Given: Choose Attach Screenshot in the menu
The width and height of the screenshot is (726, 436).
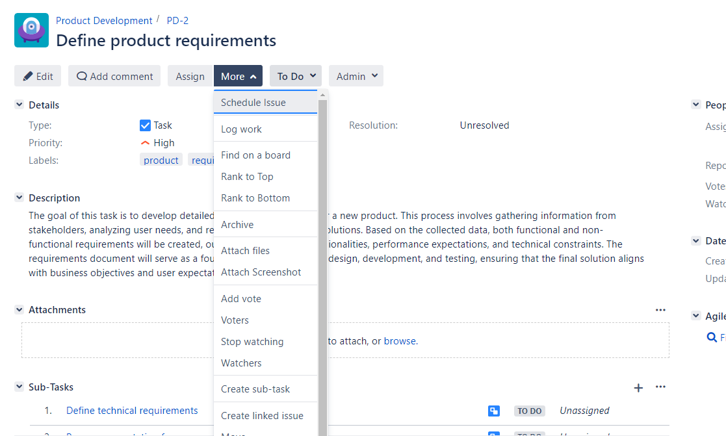Looking at the screenshot, I should [261, 272].
